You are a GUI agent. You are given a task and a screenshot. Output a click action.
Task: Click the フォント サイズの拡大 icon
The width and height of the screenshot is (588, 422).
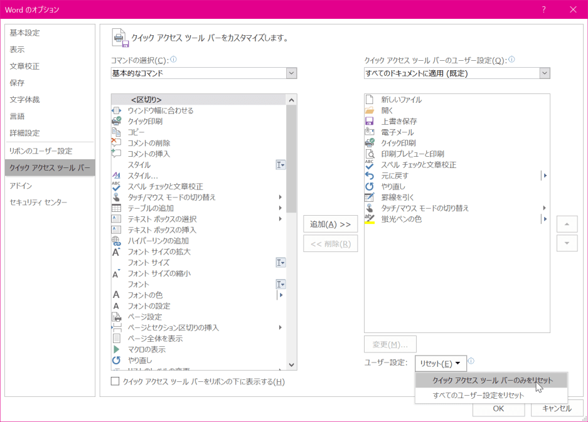[116, 251]
